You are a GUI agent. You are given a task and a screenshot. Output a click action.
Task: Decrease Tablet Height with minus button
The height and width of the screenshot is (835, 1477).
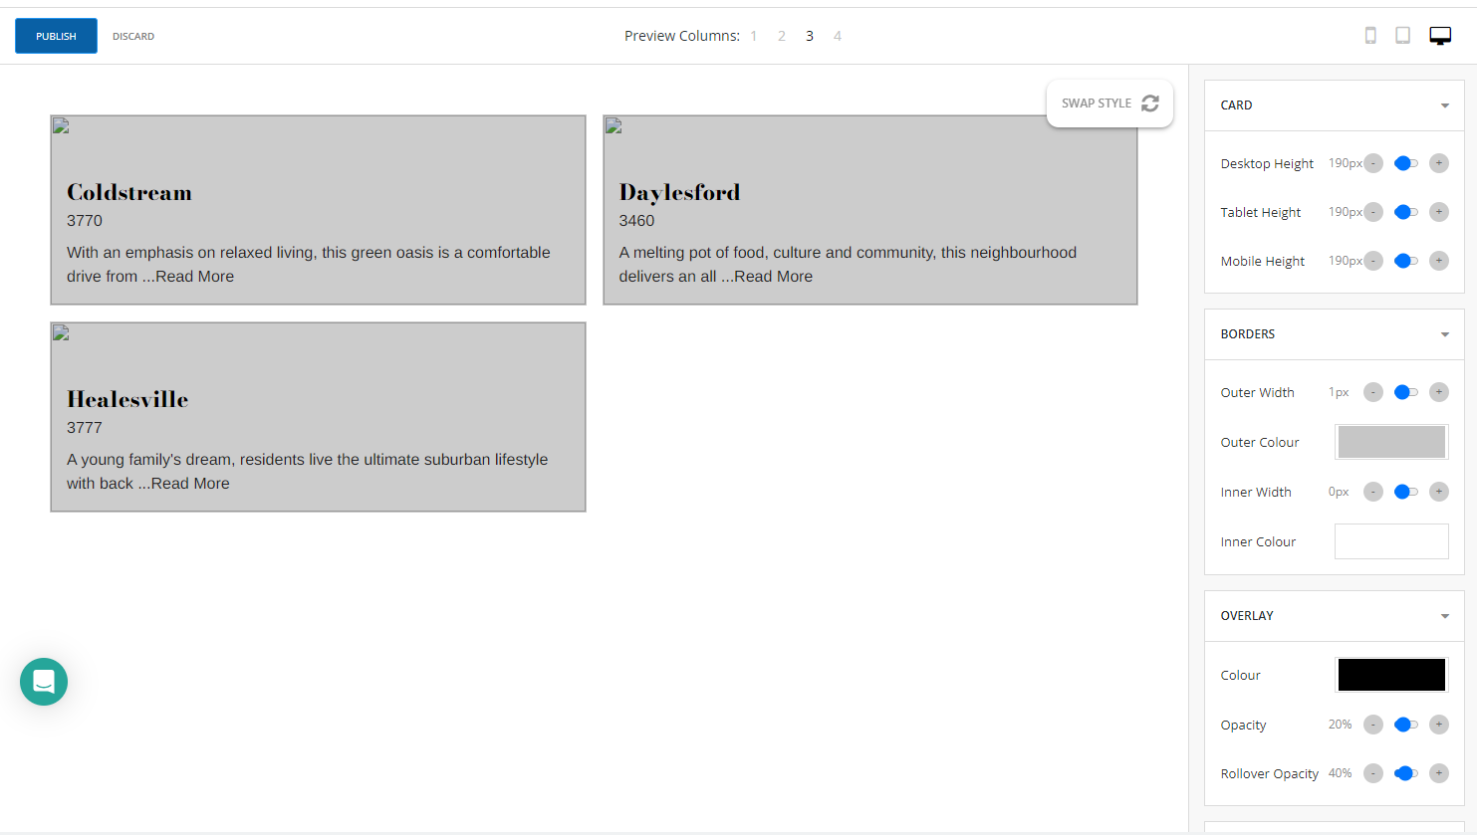pyautogui.click(x=1373, y=212)
